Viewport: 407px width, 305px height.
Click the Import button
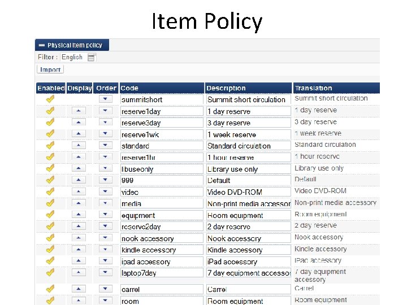(x=50, y=69)
